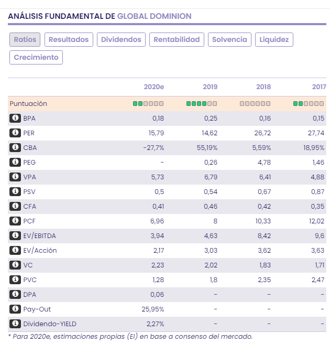Click the GLOBAL DOMINION title link

(x=155, y=16)
